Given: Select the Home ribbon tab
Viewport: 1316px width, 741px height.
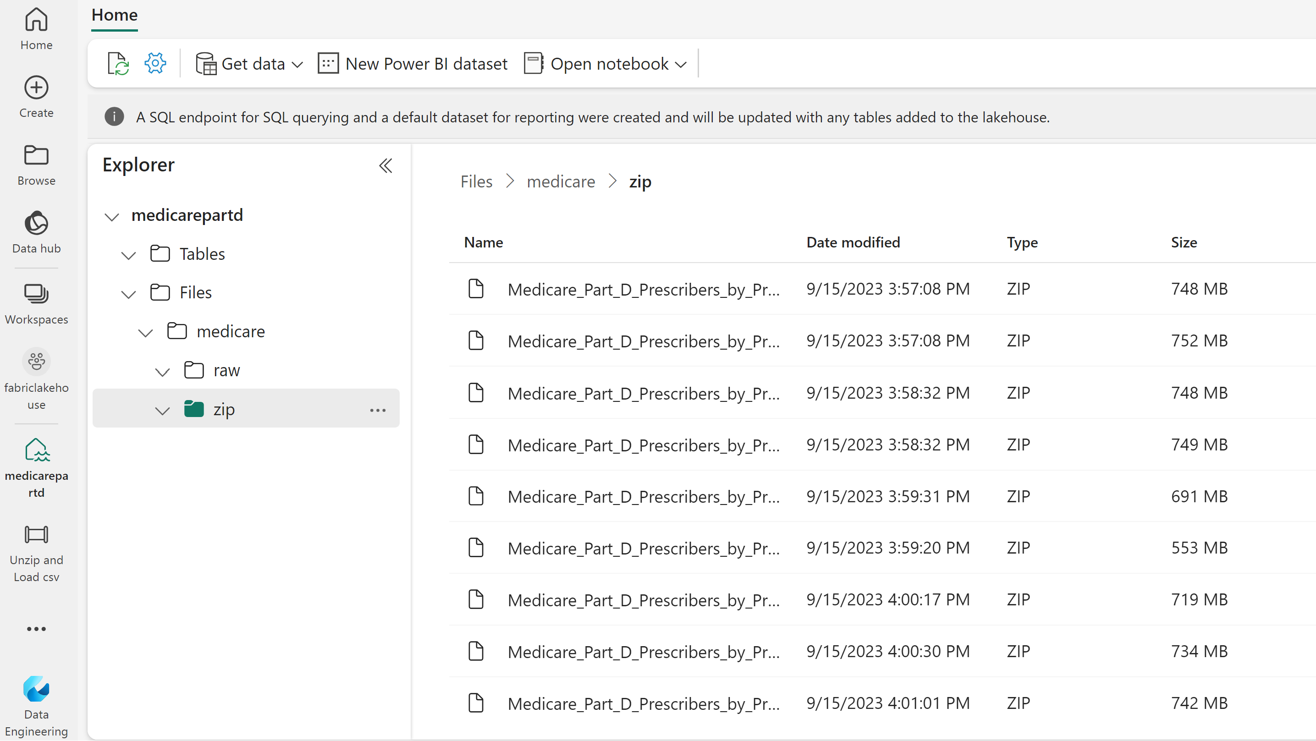Looking at the screenshot, I should [115, 15].
